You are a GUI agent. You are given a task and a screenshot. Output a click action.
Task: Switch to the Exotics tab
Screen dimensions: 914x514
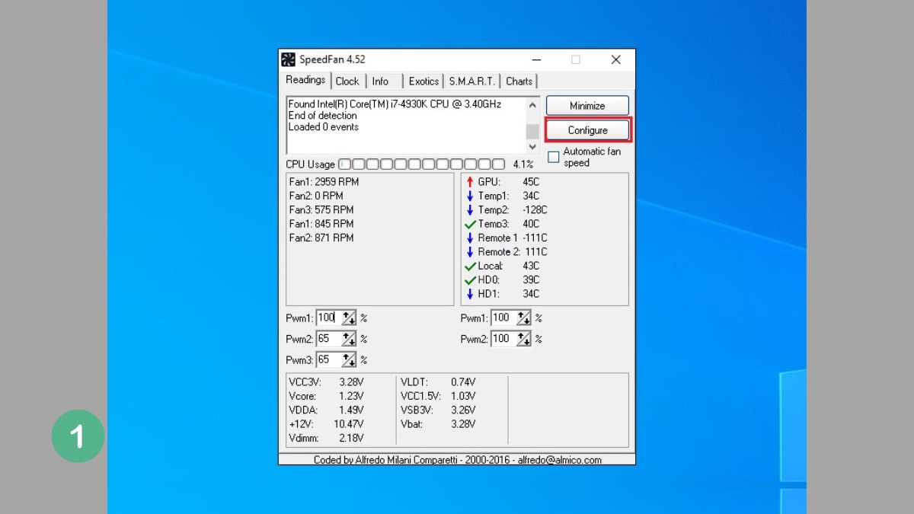tap(423, 81)
